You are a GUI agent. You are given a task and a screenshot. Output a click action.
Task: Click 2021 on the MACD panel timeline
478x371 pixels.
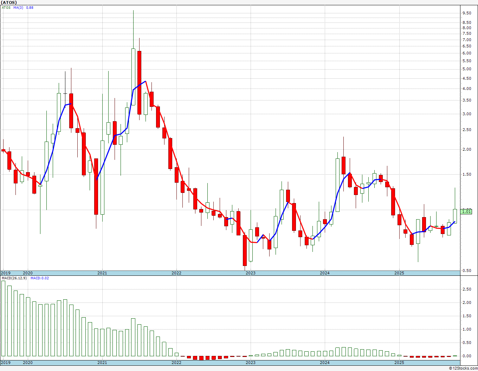click(102, 363)
